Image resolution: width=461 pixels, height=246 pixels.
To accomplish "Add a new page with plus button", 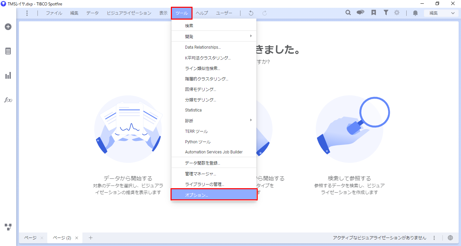I will click(x=91, y=238).
